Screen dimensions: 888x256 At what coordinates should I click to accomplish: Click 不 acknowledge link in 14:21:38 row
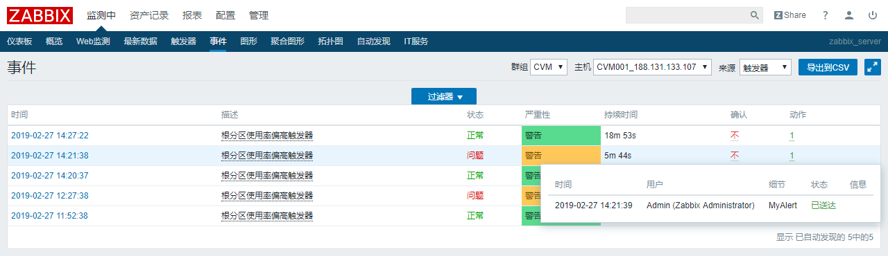[735, 156]
